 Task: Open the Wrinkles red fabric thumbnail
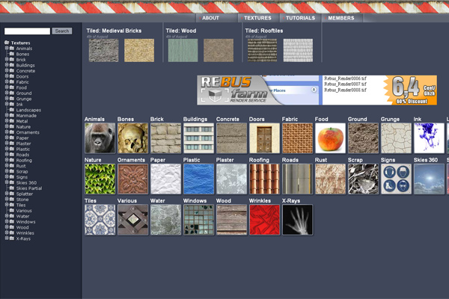tap(265, 220)
